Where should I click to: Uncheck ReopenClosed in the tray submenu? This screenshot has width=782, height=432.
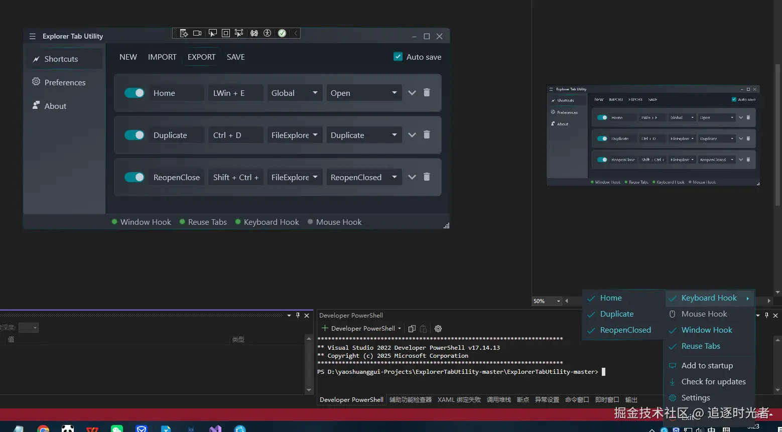[x=623, y=330]
